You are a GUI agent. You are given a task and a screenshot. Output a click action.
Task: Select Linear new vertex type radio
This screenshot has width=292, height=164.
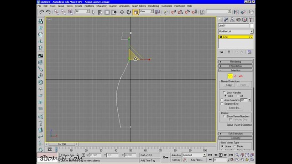tap(222, 146)
